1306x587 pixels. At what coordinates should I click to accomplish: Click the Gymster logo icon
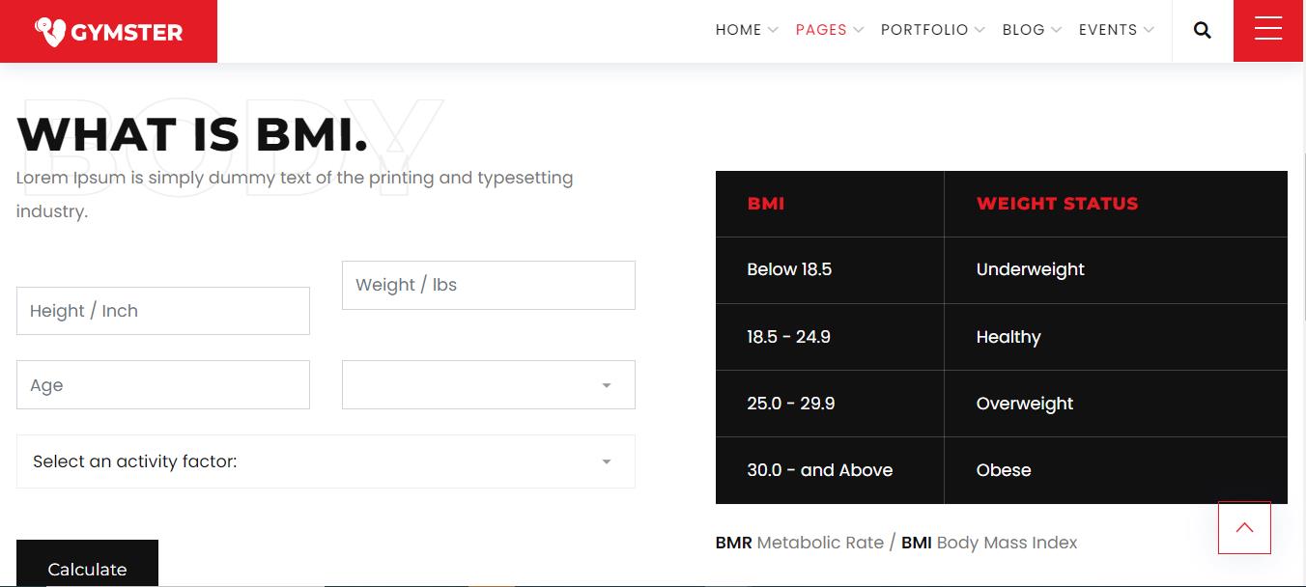tap(50, 32)
